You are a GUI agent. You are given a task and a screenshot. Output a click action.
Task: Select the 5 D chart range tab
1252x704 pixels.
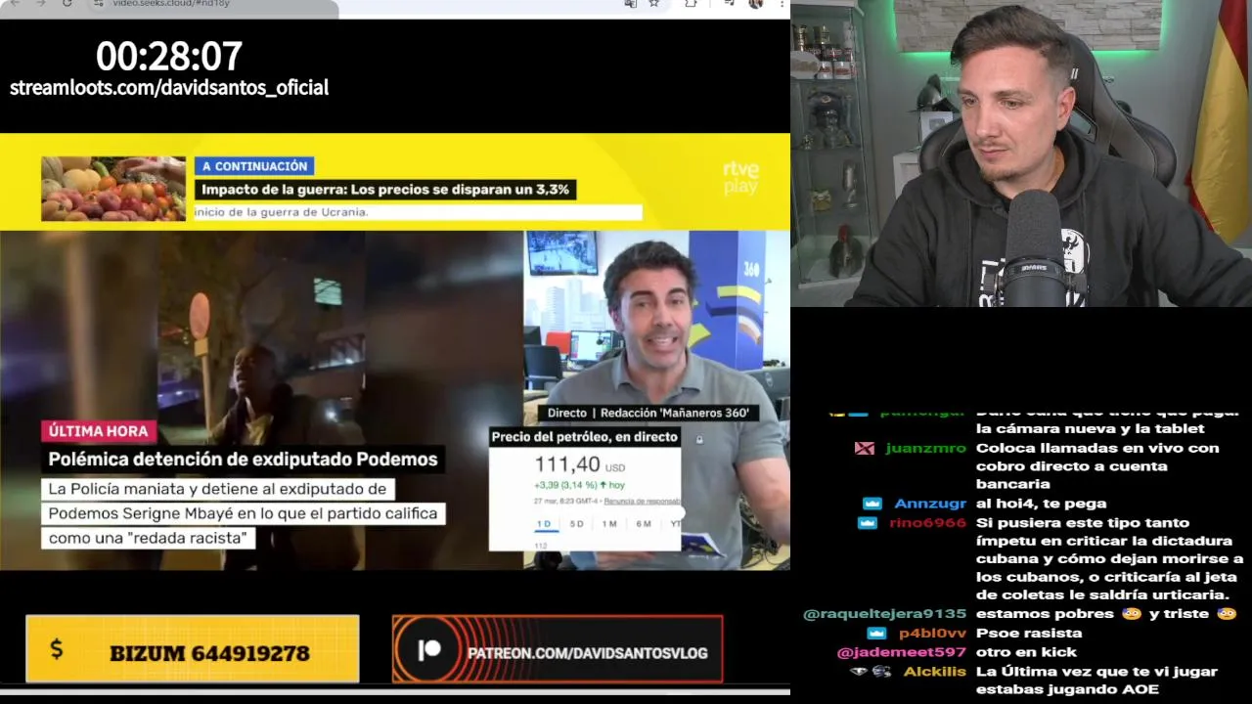coord(576,524)
